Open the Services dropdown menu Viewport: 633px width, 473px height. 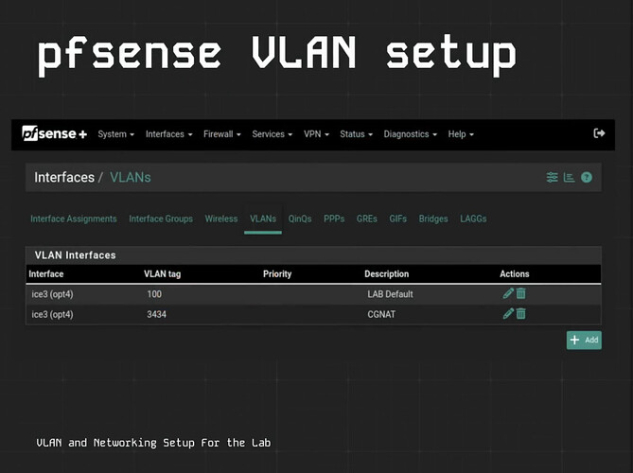point(273,134)
